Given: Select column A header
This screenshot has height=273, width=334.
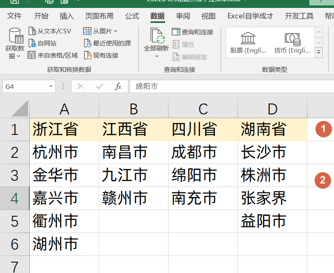Looking at the screenshot, I should pos(64,108).
